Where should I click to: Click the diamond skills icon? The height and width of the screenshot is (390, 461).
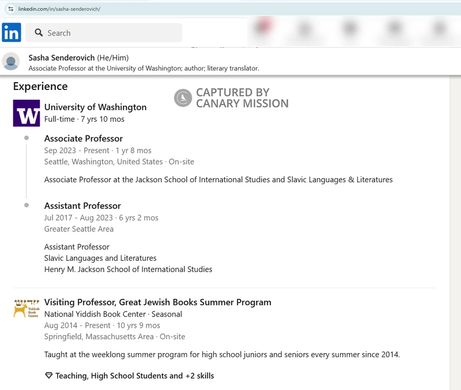[x=48, y=376]
